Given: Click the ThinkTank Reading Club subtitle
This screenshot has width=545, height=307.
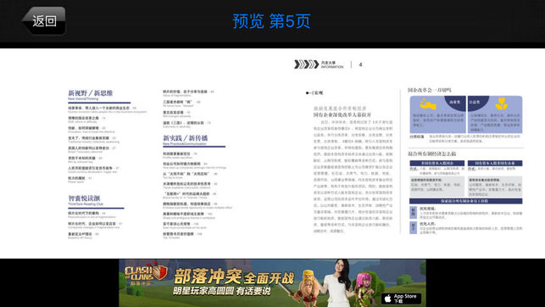Looking at the screenshot, I should [86, 204].
